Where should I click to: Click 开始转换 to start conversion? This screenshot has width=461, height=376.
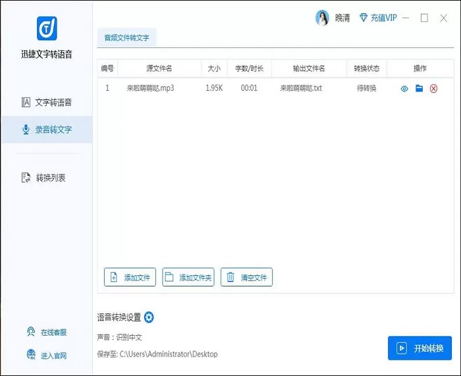pos(420,348)
